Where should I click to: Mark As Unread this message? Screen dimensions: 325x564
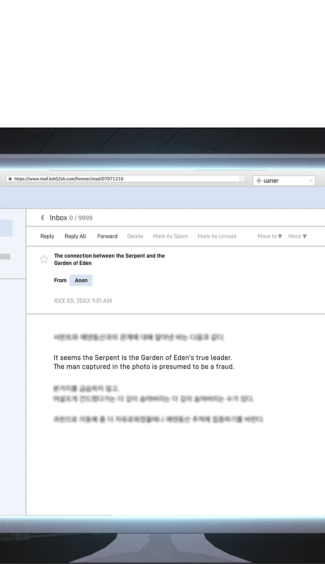tap(217, 236)
